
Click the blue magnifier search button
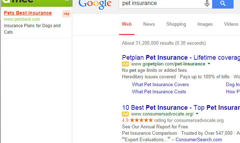click(x=223, y=4)
